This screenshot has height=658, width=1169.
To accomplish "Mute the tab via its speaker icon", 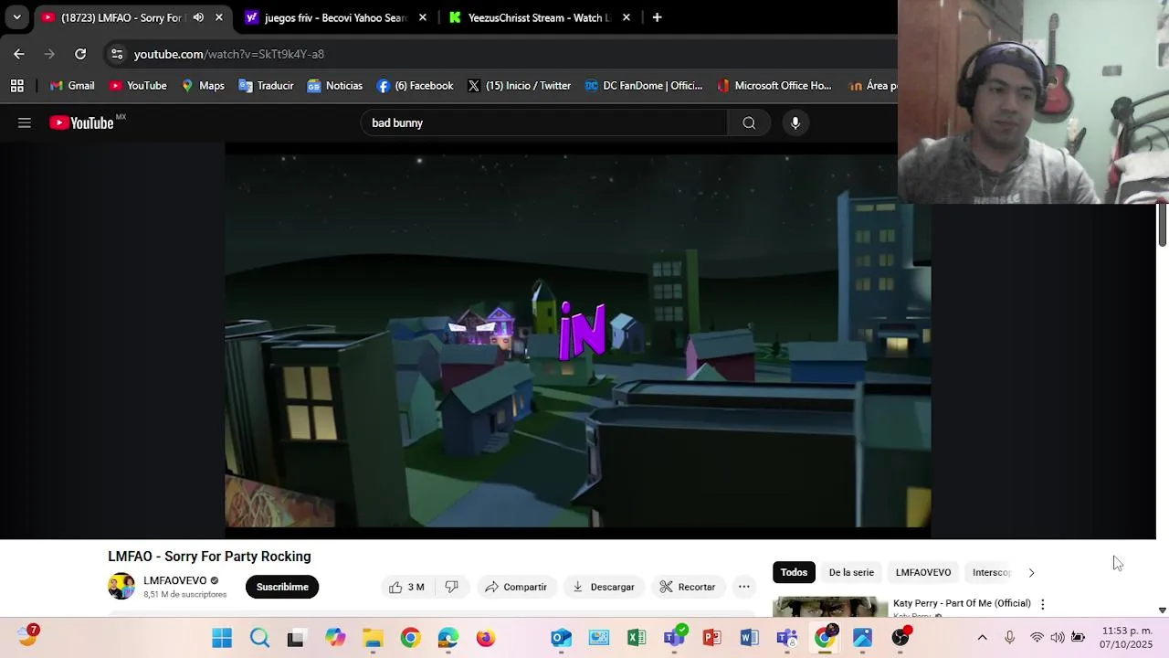I will (x=198, y=17).
